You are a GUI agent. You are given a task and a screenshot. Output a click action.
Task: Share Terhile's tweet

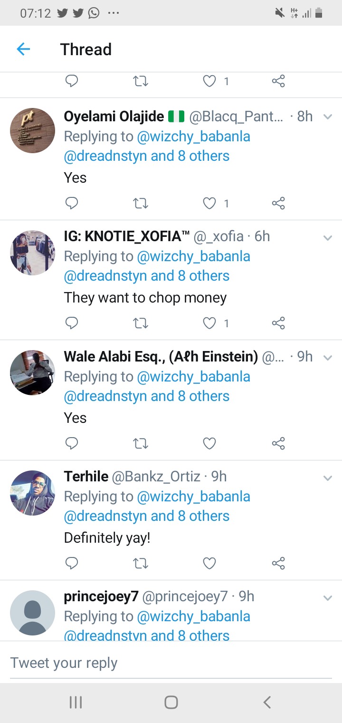point(278,563)
